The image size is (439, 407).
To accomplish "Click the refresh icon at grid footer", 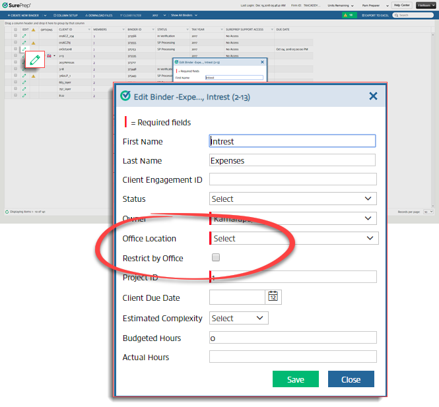I will [7, 212].
